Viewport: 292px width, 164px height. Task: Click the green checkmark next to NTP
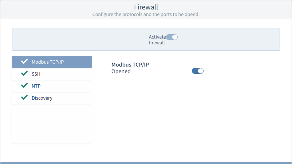click(x=24, y=85)
